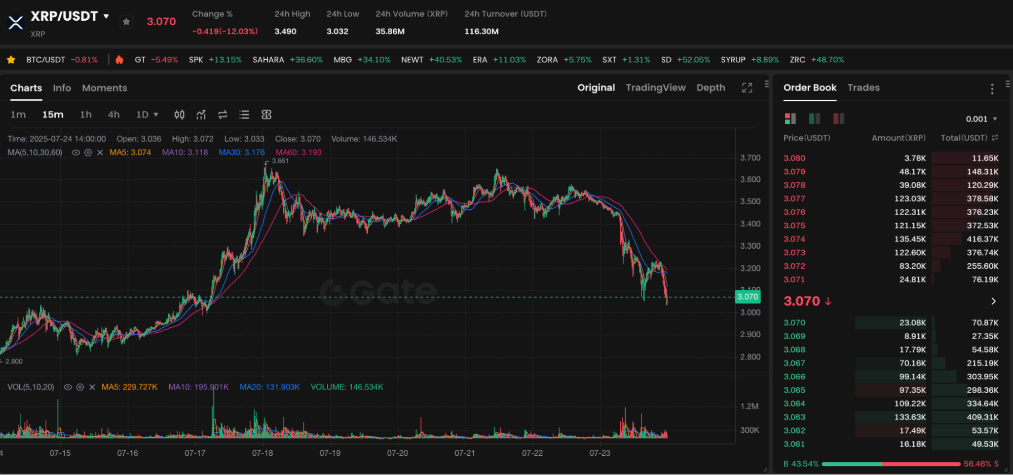Screen dimensions: 1013x475
Task: Click the 07-23 date on time axis
Action: (x=600, y=453)
